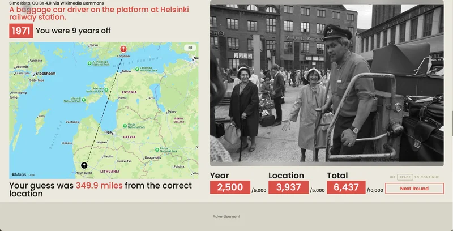
Task: Click the Apple Maps logo
Action: click(x=19, y=174)
